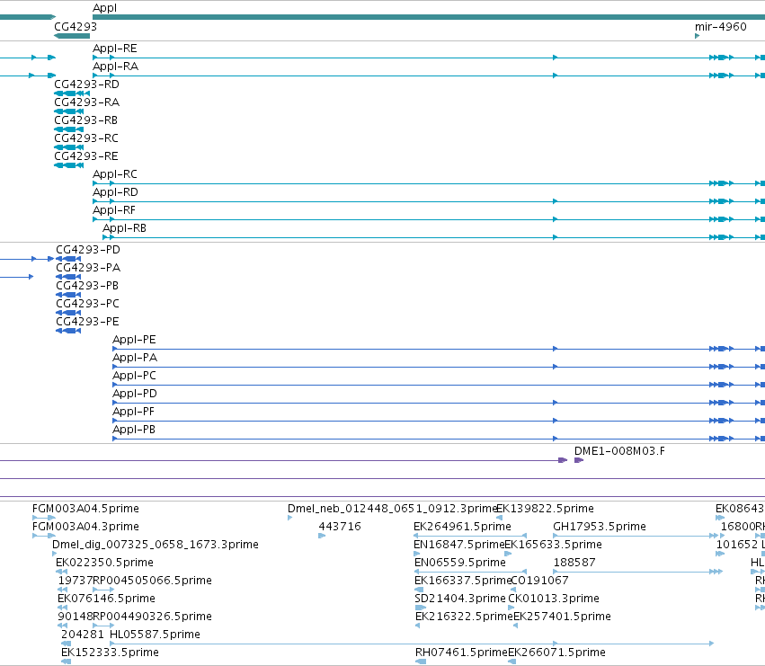The height and width of the screenshot is (666, 765).
Task: Click the Dmel_dig_007325_0658_1673.3prime label
Action: [x=156, y=545]
